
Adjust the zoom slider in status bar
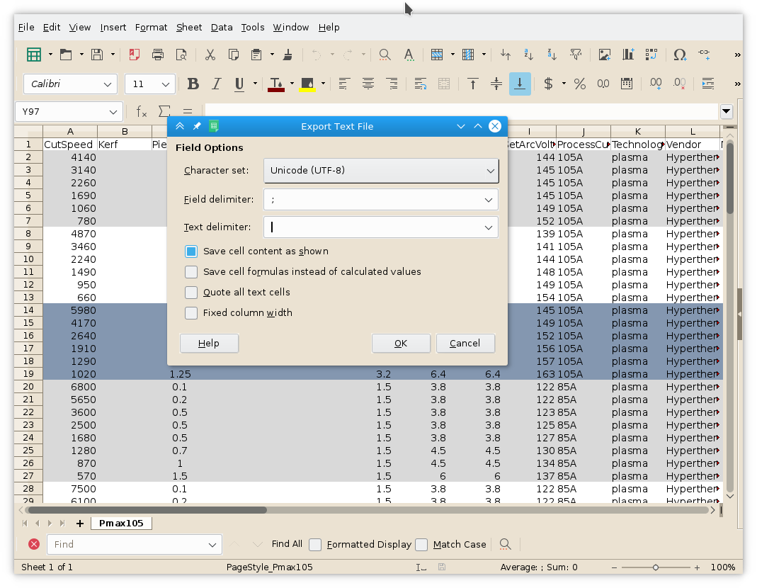pyautogui.click(x=656, y=567)
